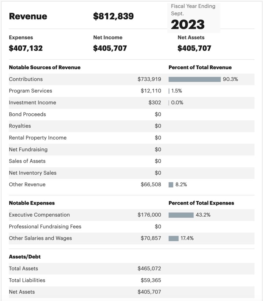This screenshot has width=263, height=301.
Task: Click the Contributions percentage bar
Action: (194, 79)
